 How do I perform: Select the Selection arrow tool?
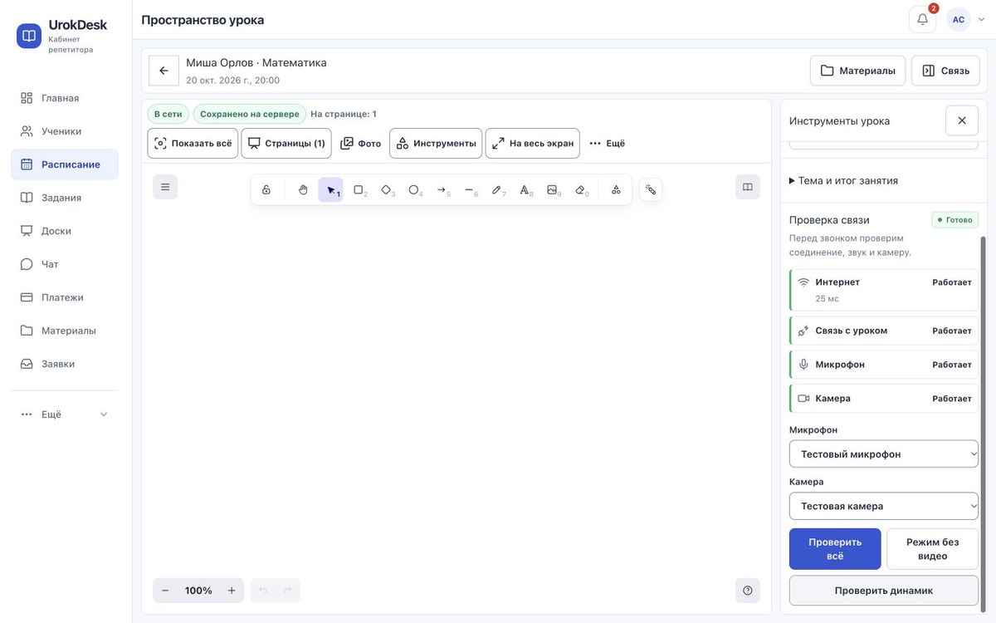tap(330, 189)
